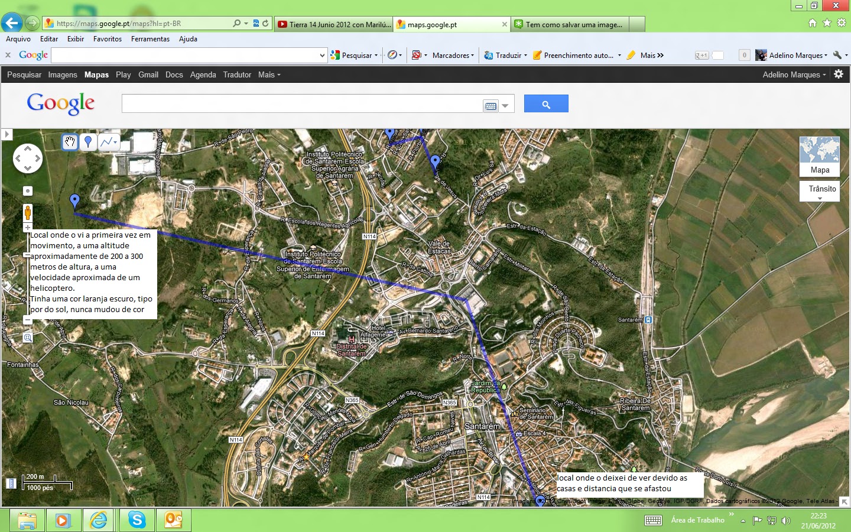Image resolution: width=851 pixels, height=532 pixels.
Task: Click the compatibility view icon in address bar
Action: coord(256,24)
